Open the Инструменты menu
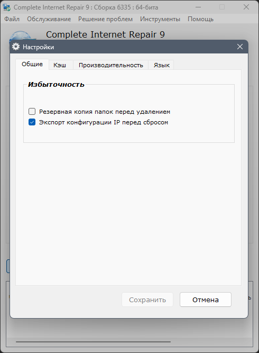 [160, 19]
